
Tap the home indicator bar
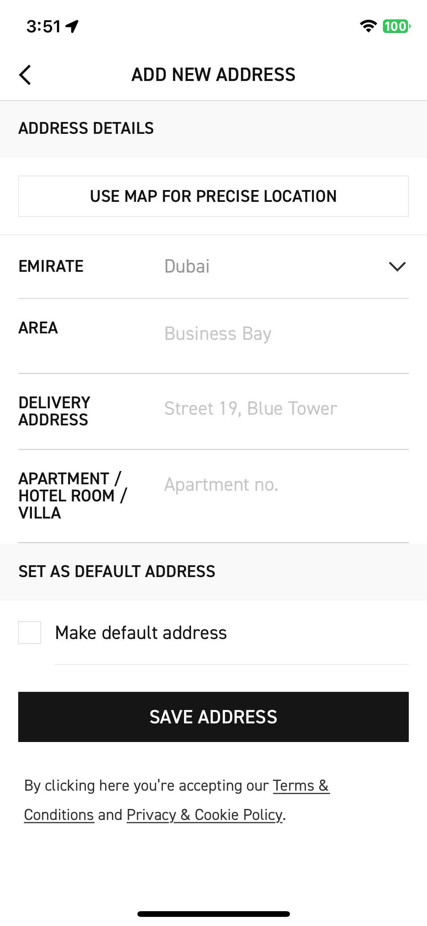[x=214, y=914]
